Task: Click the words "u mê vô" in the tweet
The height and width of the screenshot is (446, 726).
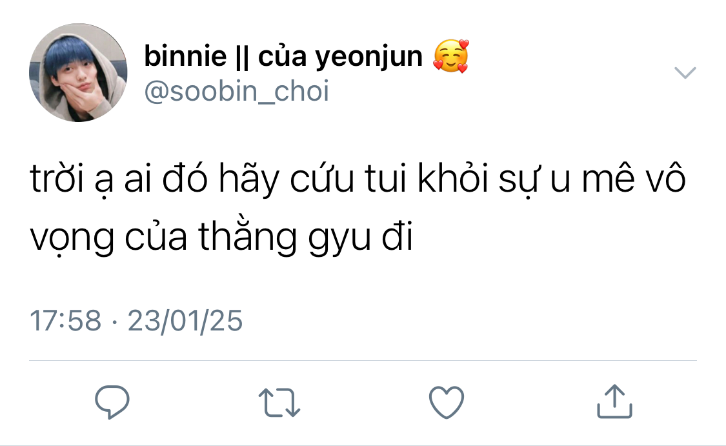Action: 618,179
